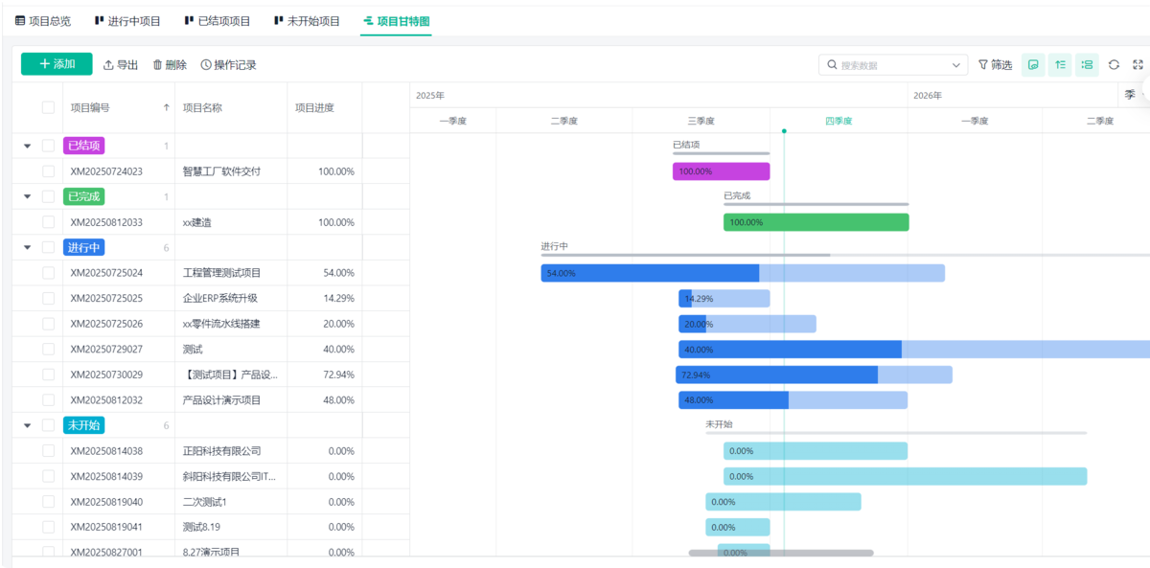Click the 导出 export icon
Image resolution: width=1150 pixels, height=568 pixels.
click(x=108, y=65)
